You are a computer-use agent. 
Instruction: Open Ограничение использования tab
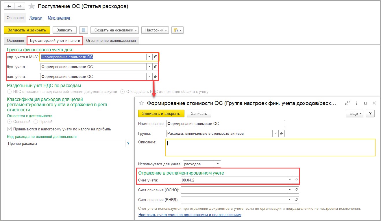[111, 41]
